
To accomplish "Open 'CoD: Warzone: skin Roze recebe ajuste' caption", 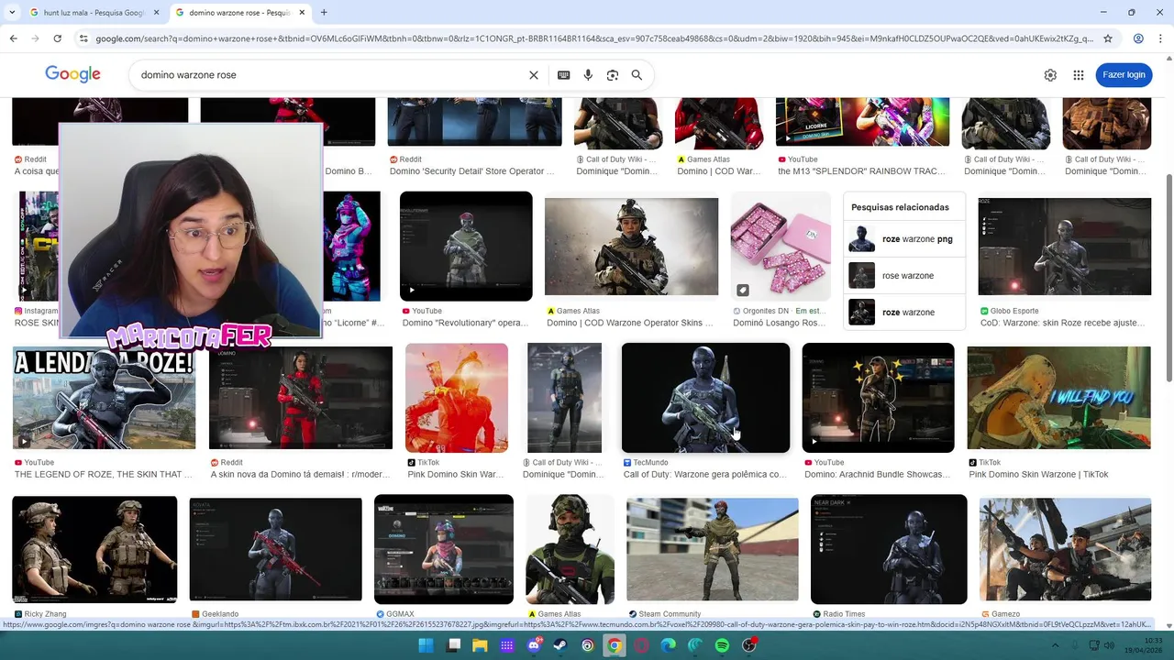I will pyautogui.click(x=1062, y=323).
